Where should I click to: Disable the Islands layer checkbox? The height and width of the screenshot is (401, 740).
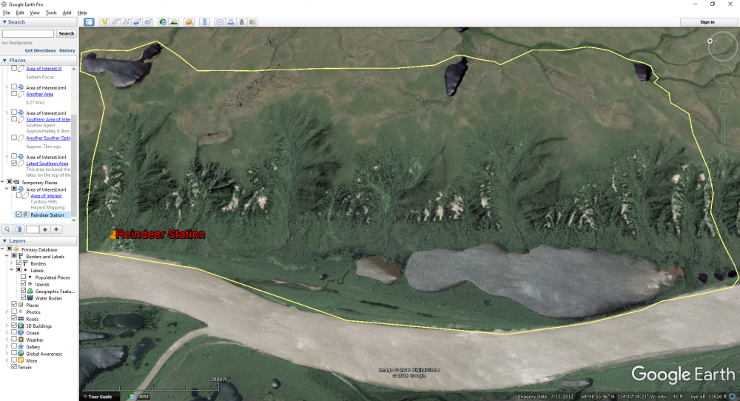point(24,284)
